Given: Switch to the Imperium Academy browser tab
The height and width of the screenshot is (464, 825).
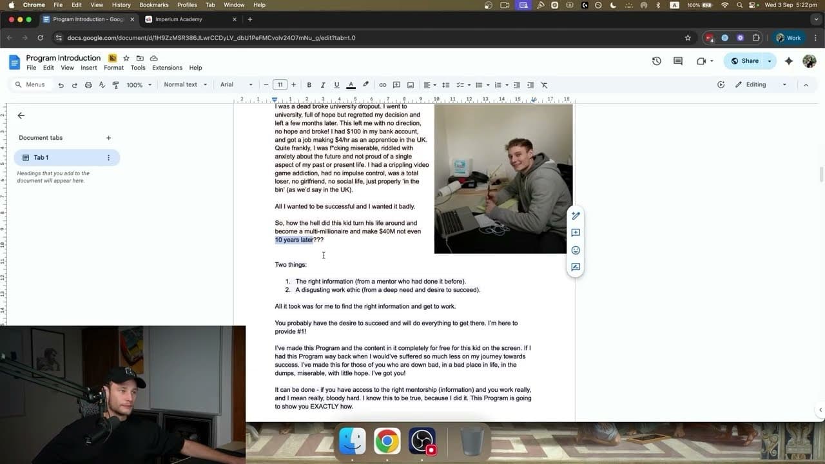Looking at the screenshot, I should [x=191, y=19].
